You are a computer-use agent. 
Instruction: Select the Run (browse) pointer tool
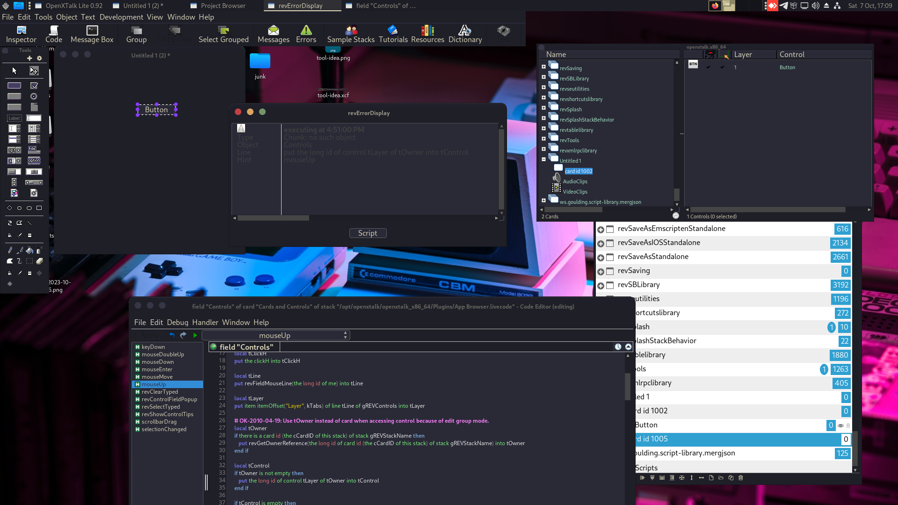point(14,71)
